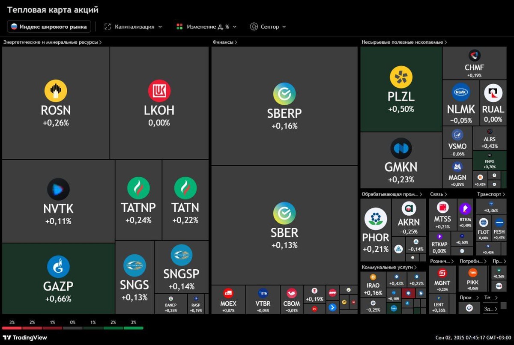Open the Индекс широкого рынка selector
The height and width of the screenshot is (345, 514).
[x=49, y=27]
